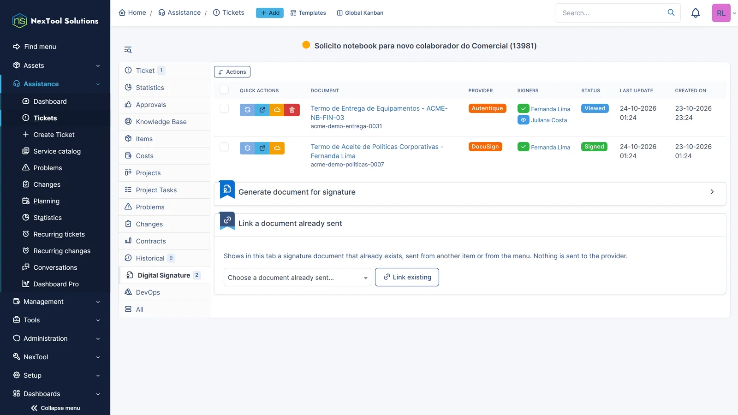Expand the Management sidebar menu
Viewport: 738px width, 415px height.
tap(55, 302)
